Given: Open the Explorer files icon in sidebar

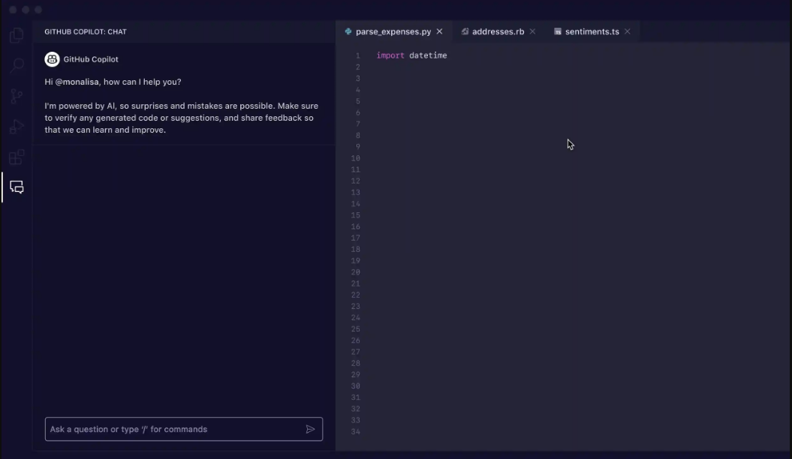Looking at the screenshot, I should [x=17, y=35].
